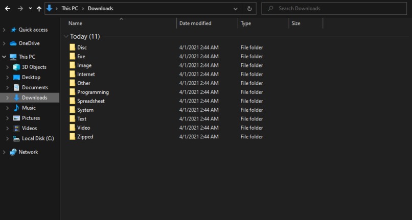Screen dimensions: 412x220
Task: Collapse This PC tree node
Action: coord(4,57)
